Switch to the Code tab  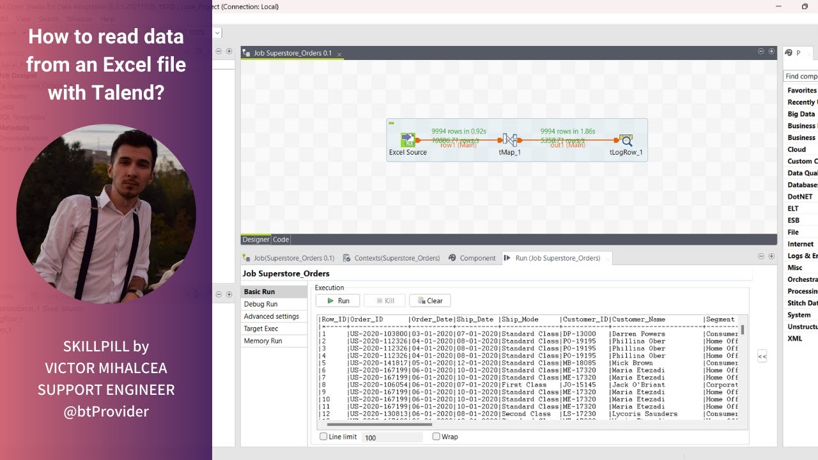281,240
